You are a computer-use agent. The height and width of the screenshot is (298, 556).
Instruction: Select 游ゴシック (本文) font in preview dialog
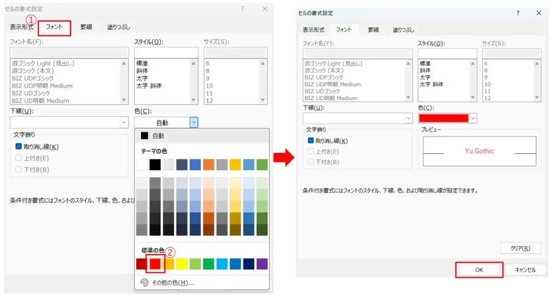(x=324, y=70)
